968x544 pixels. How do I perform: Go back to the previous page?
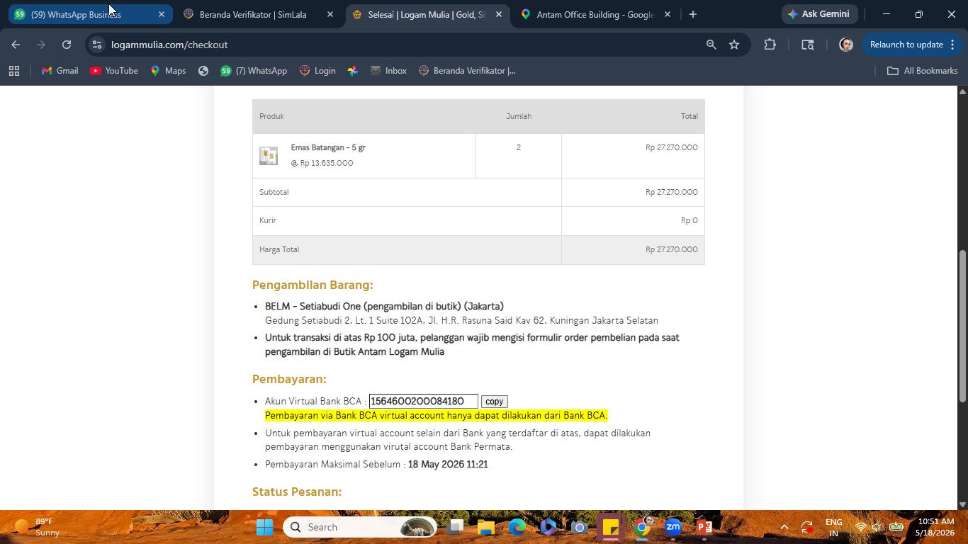pyautogui.click(x=16, y=45)
